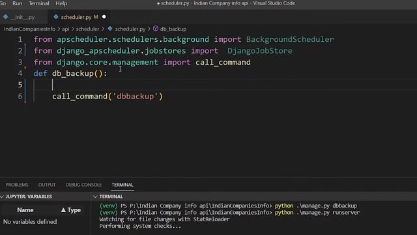Sort variables by Type column
417x235 pixels.
pos(71,210)
